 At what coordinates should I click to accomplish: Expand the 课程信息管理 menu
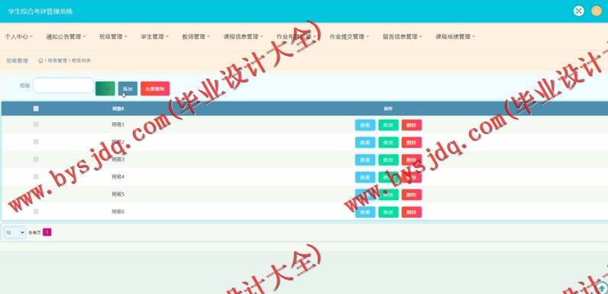(243, 37)
